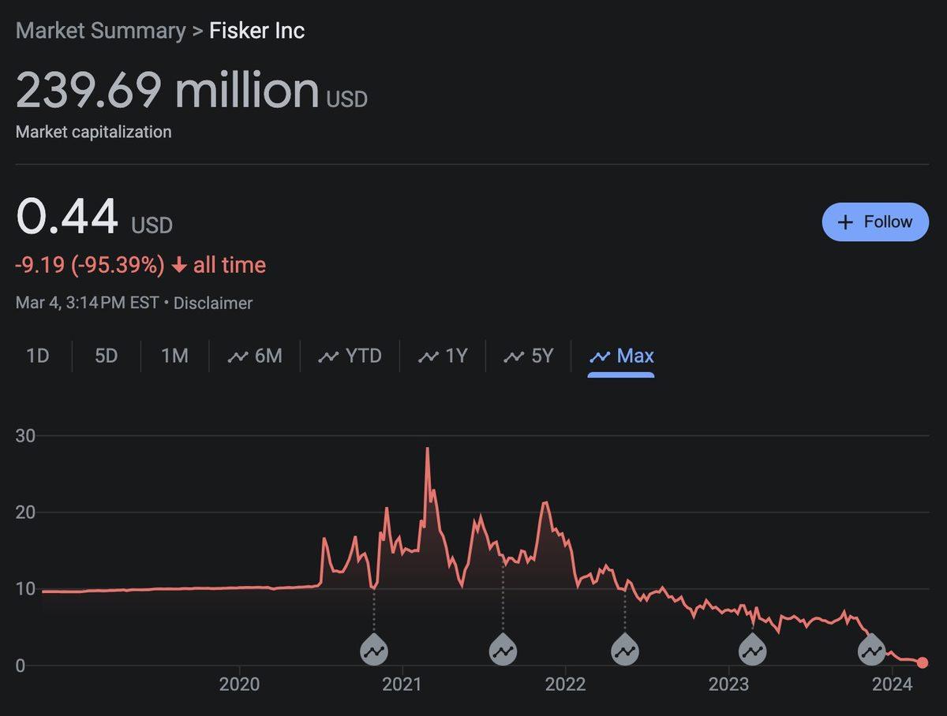Image resolution: width=947 pixels, height=716 pixels.
Task: Switch to the 5Y range tab
Action: click(x=529, y=356)
